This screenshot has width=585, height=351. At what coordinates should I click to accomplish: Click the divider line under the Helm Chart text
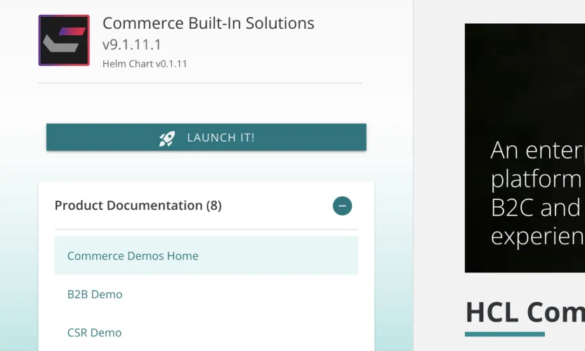click(200, 83)
